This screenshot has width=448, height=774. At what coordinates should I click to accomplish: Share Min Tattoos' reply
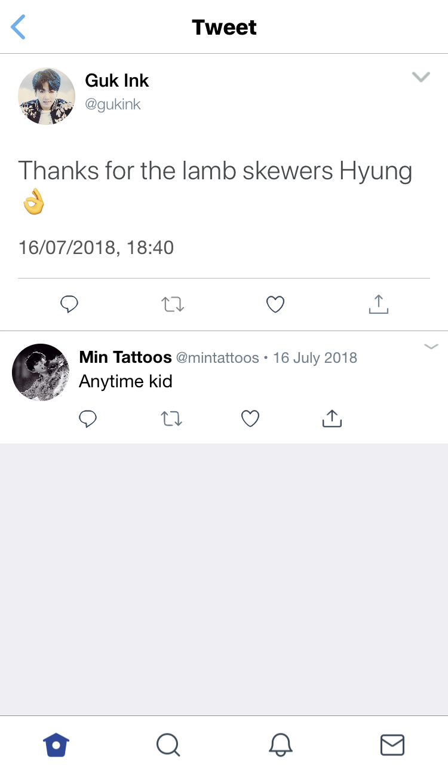pyautogui.click(x=332, y=419)
